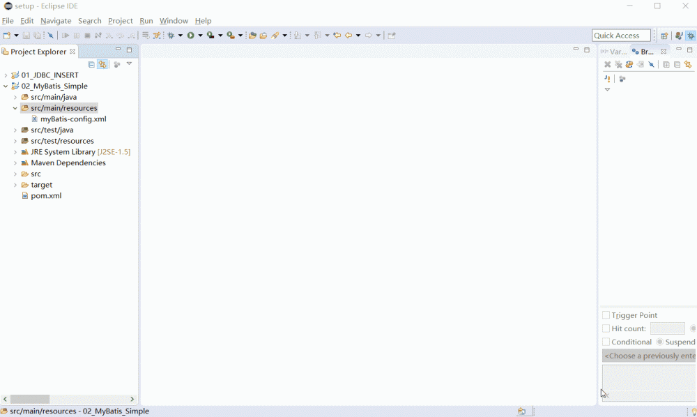Click the Terminate debug icon
Screen dimensions: 697x417
click(x=87, y=36)
